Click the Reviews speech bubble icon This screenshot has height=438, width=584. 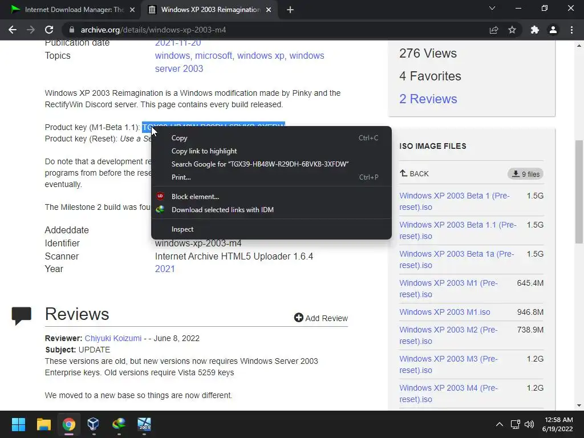[21, 315]
